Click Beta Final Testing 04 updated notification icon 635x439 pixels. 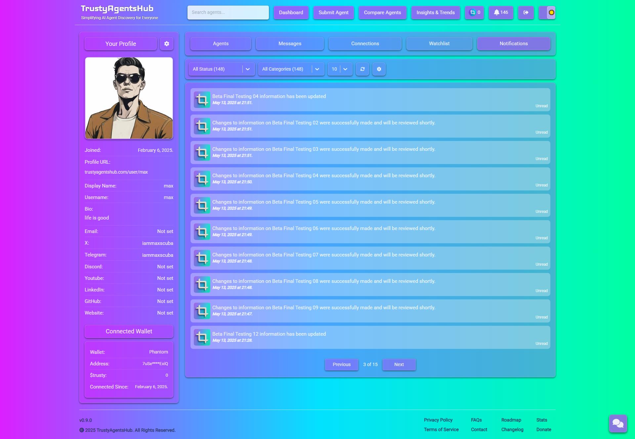tap(202, 100)
